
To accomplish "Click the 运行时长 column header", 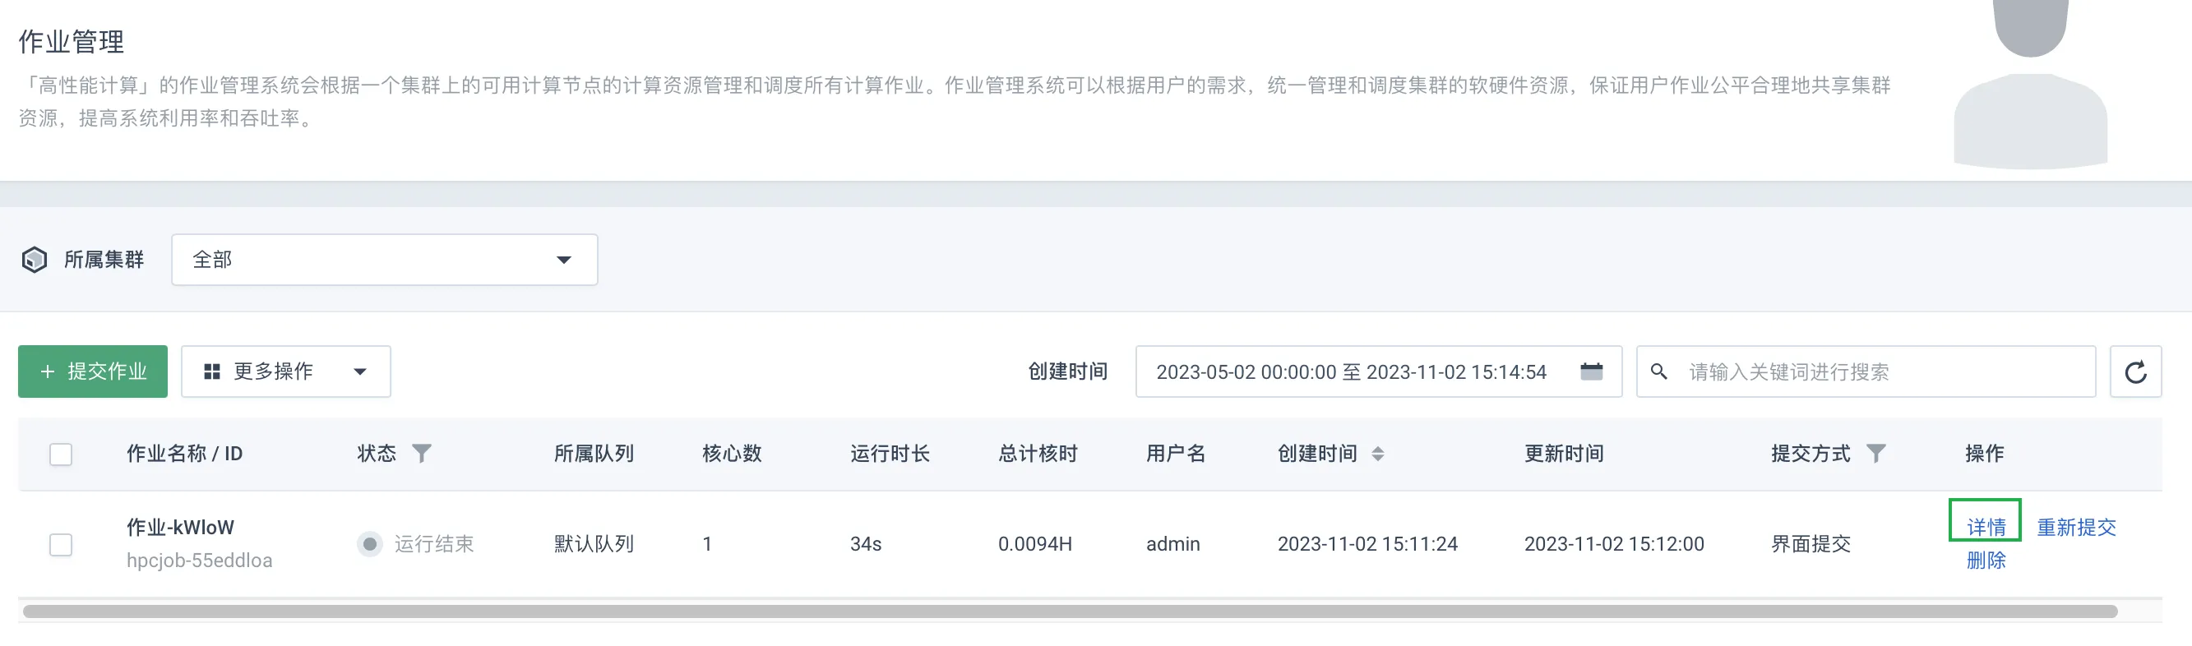I will pos(890,454).
